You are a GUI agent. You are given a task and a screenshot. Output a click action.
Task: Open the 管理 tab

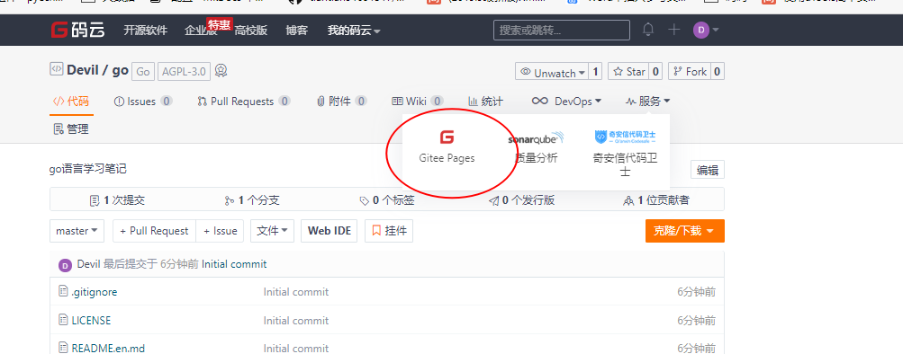point(71,129)
